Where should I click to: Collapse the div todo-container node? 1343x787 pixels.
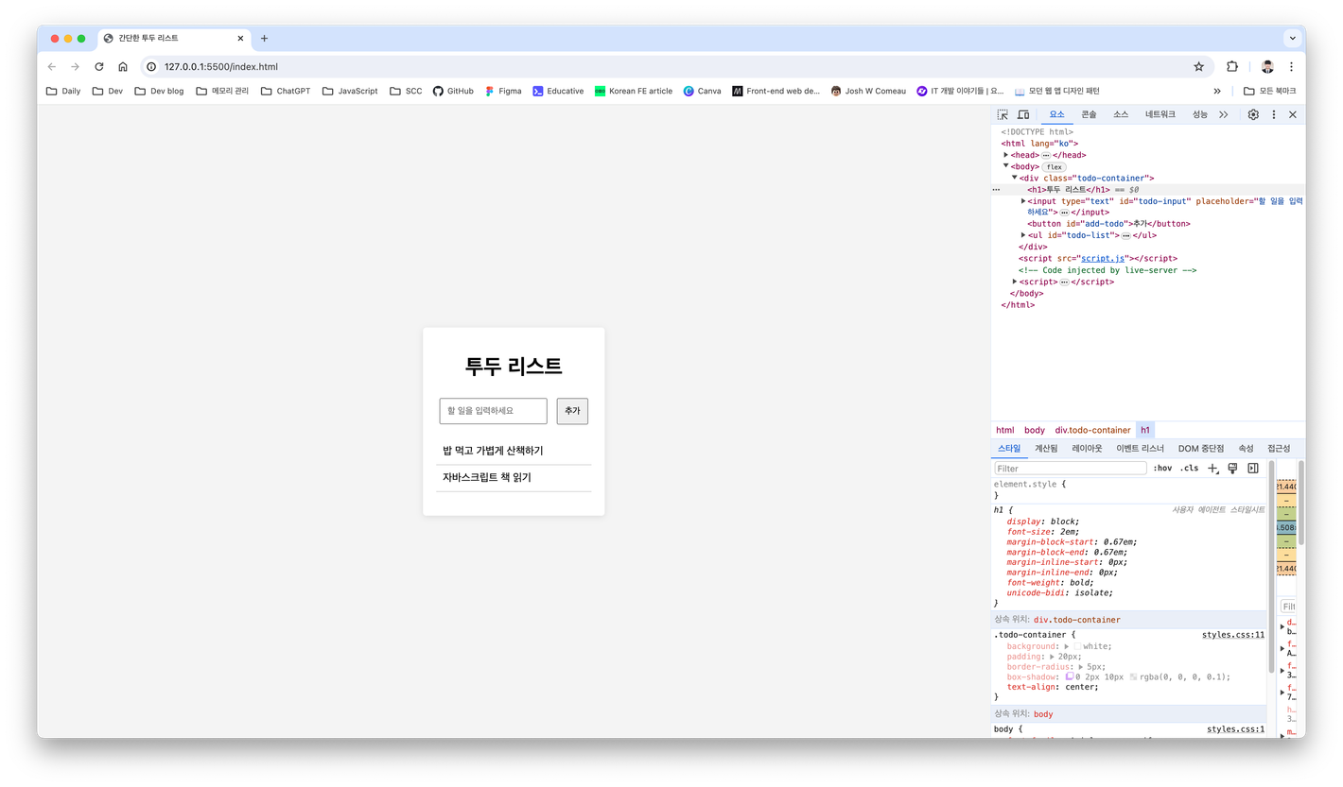point(1015,178)
